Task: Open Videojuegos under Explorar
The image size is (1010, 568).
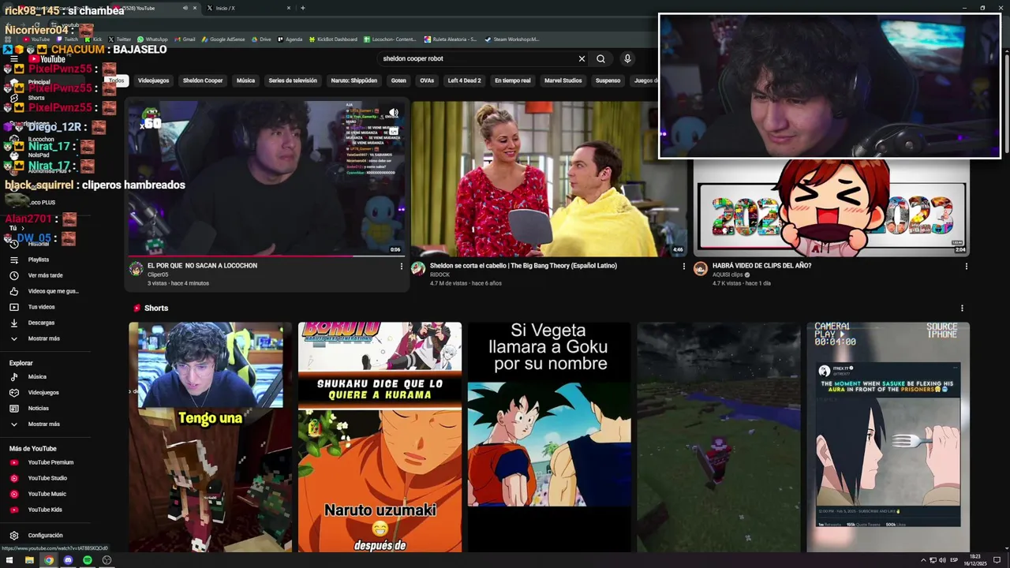Action: pos(43,393)
